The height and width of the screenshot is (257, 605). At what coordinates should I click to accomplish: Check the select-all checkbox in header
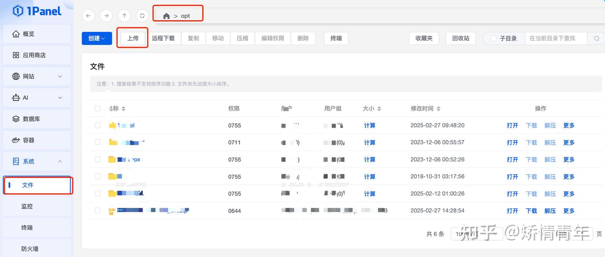(x=98, y=108)
